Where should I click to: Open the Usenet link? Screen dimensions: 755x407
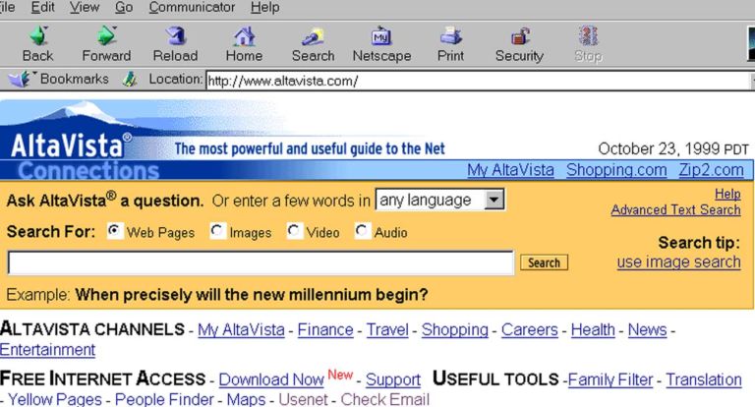[304, 399]
